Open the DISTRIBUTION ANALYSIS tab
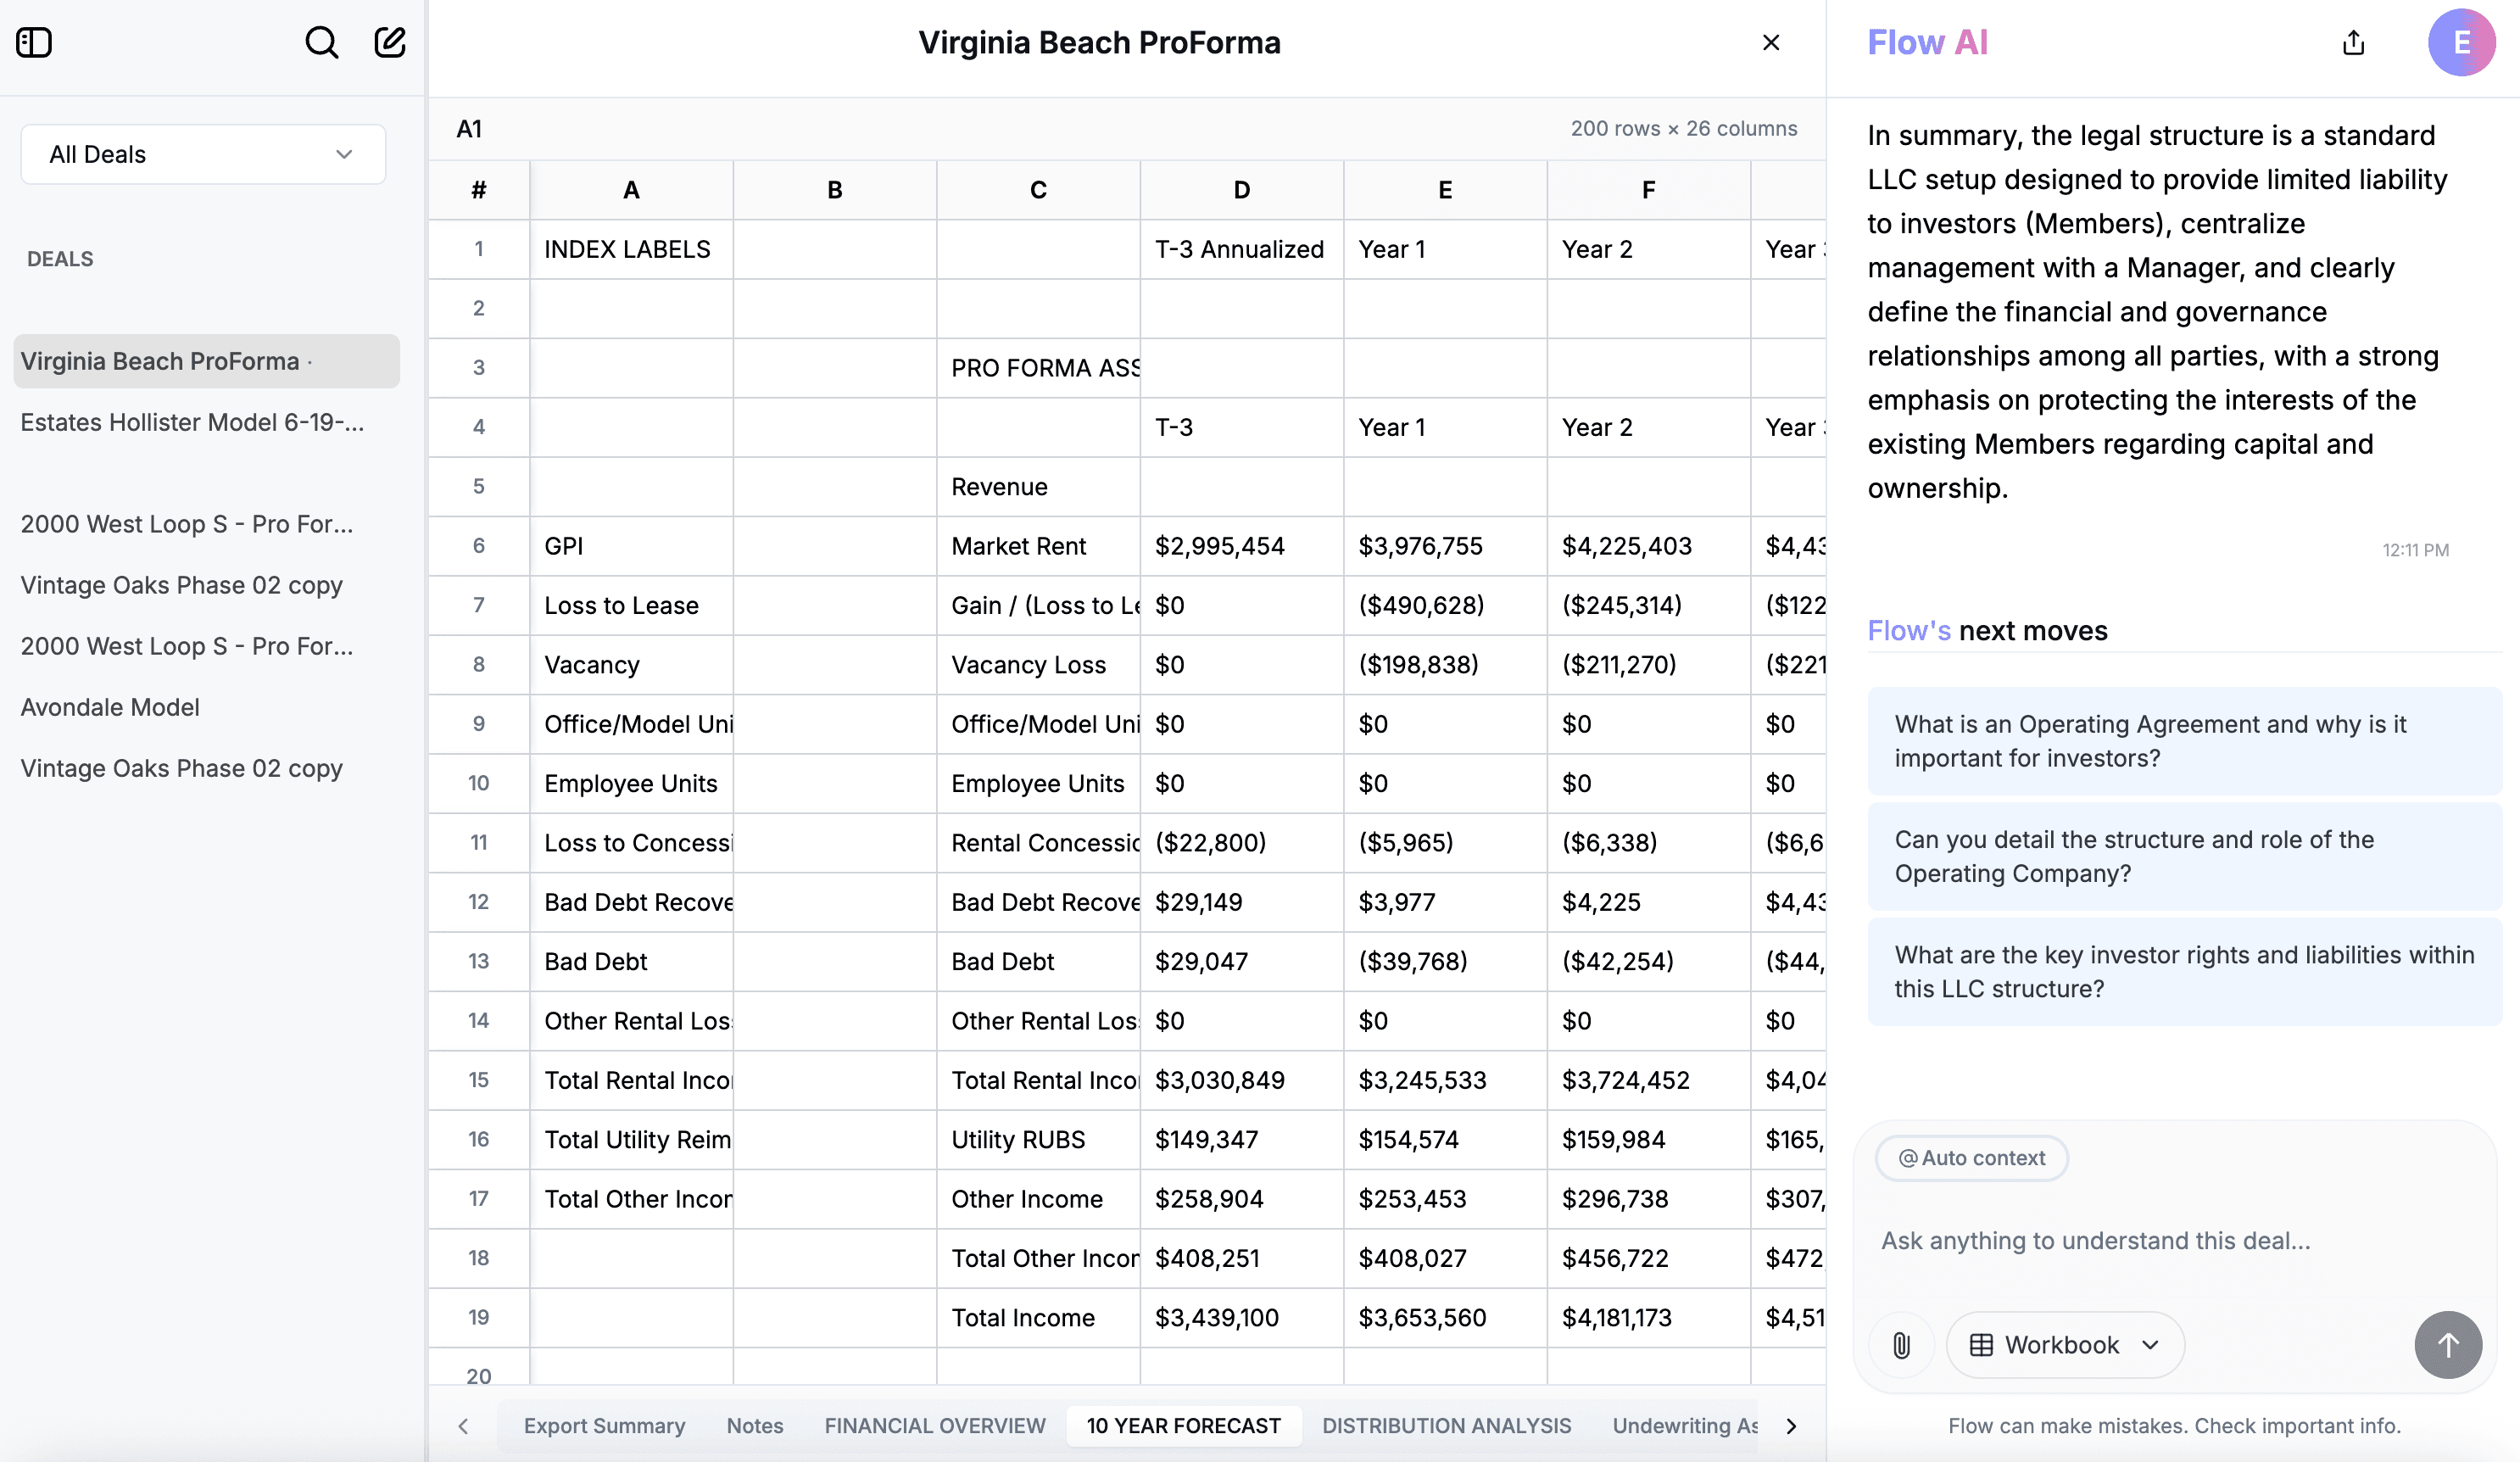 click(1446, 1426)
